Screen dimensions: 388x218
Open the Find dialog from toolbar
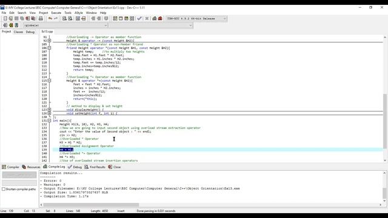(x=65, y=19)
